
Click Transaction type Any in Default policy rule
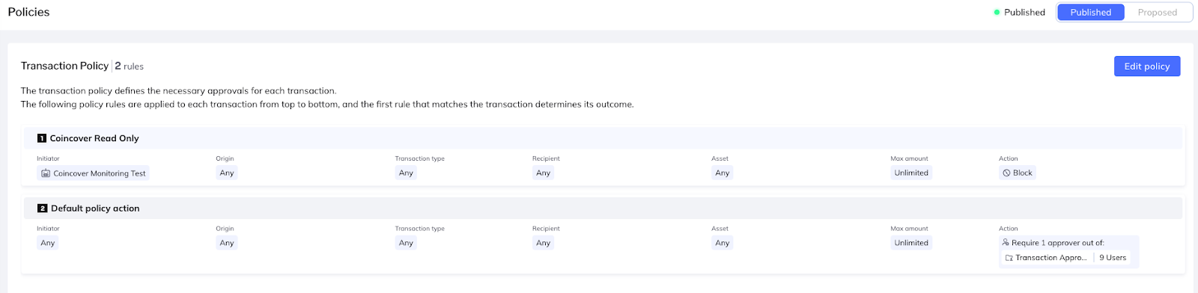pos(406,244)
